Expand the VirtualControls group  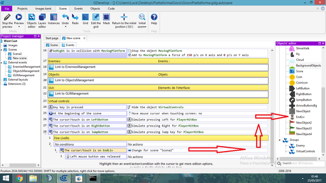pyautogui.click(x=286, y=151)
